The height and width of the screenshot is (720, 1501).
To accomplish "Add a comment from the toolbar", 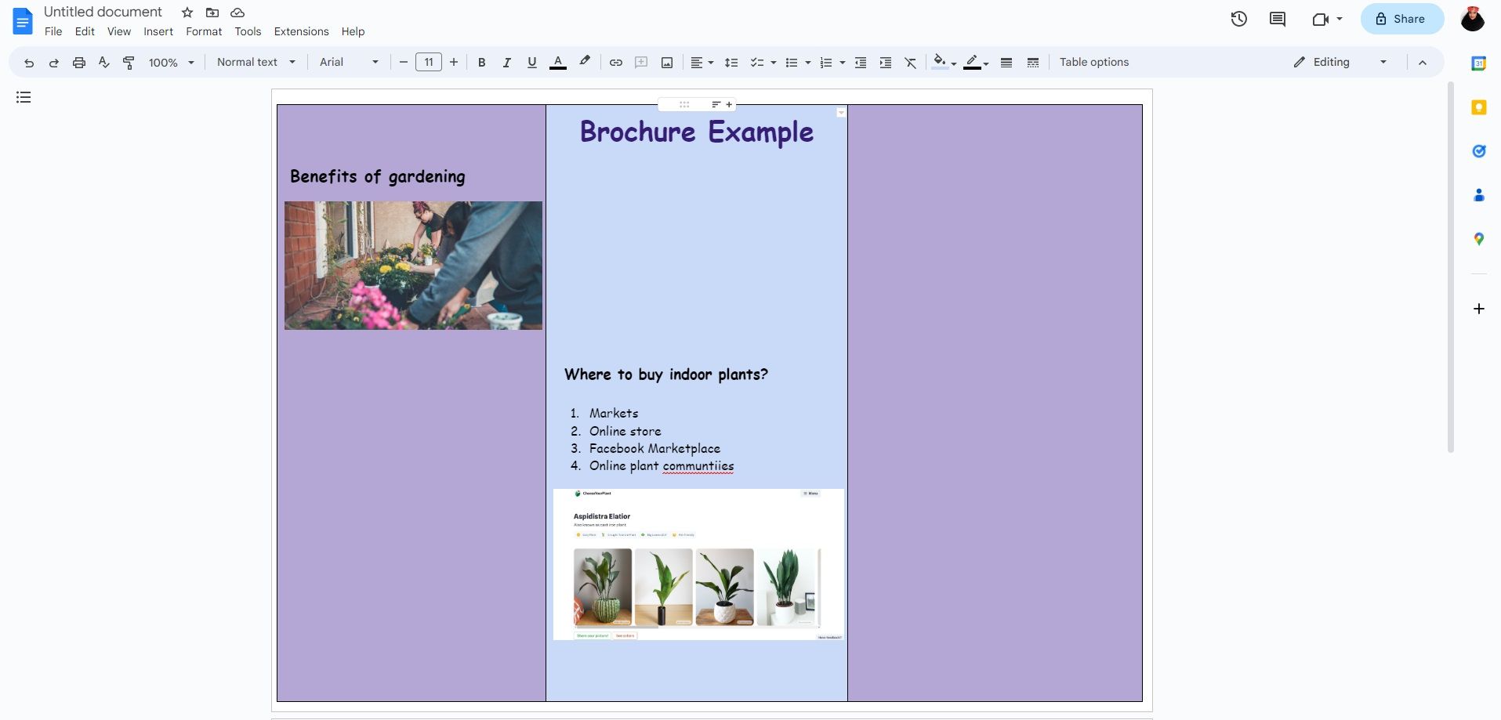I will point(641,63).
